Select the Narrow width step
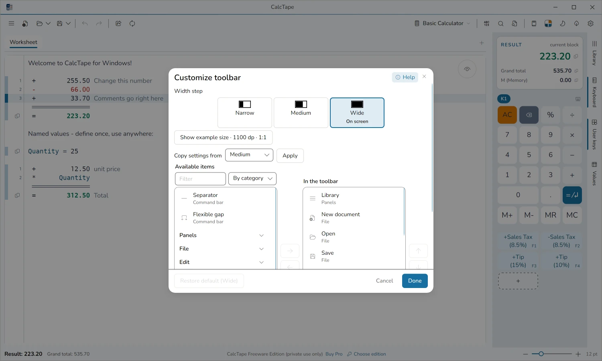This screenshot has width=602, height=361. (x=245, y=113)
